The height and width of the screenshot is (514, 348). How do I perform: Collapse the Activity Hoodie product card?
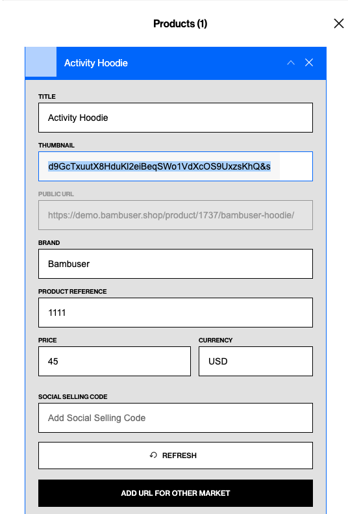click(x=291, y=62)
